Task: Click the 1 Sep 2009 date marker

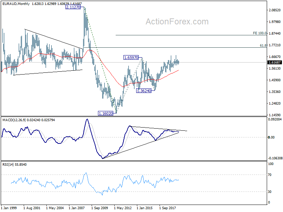Action: point(99,208)
